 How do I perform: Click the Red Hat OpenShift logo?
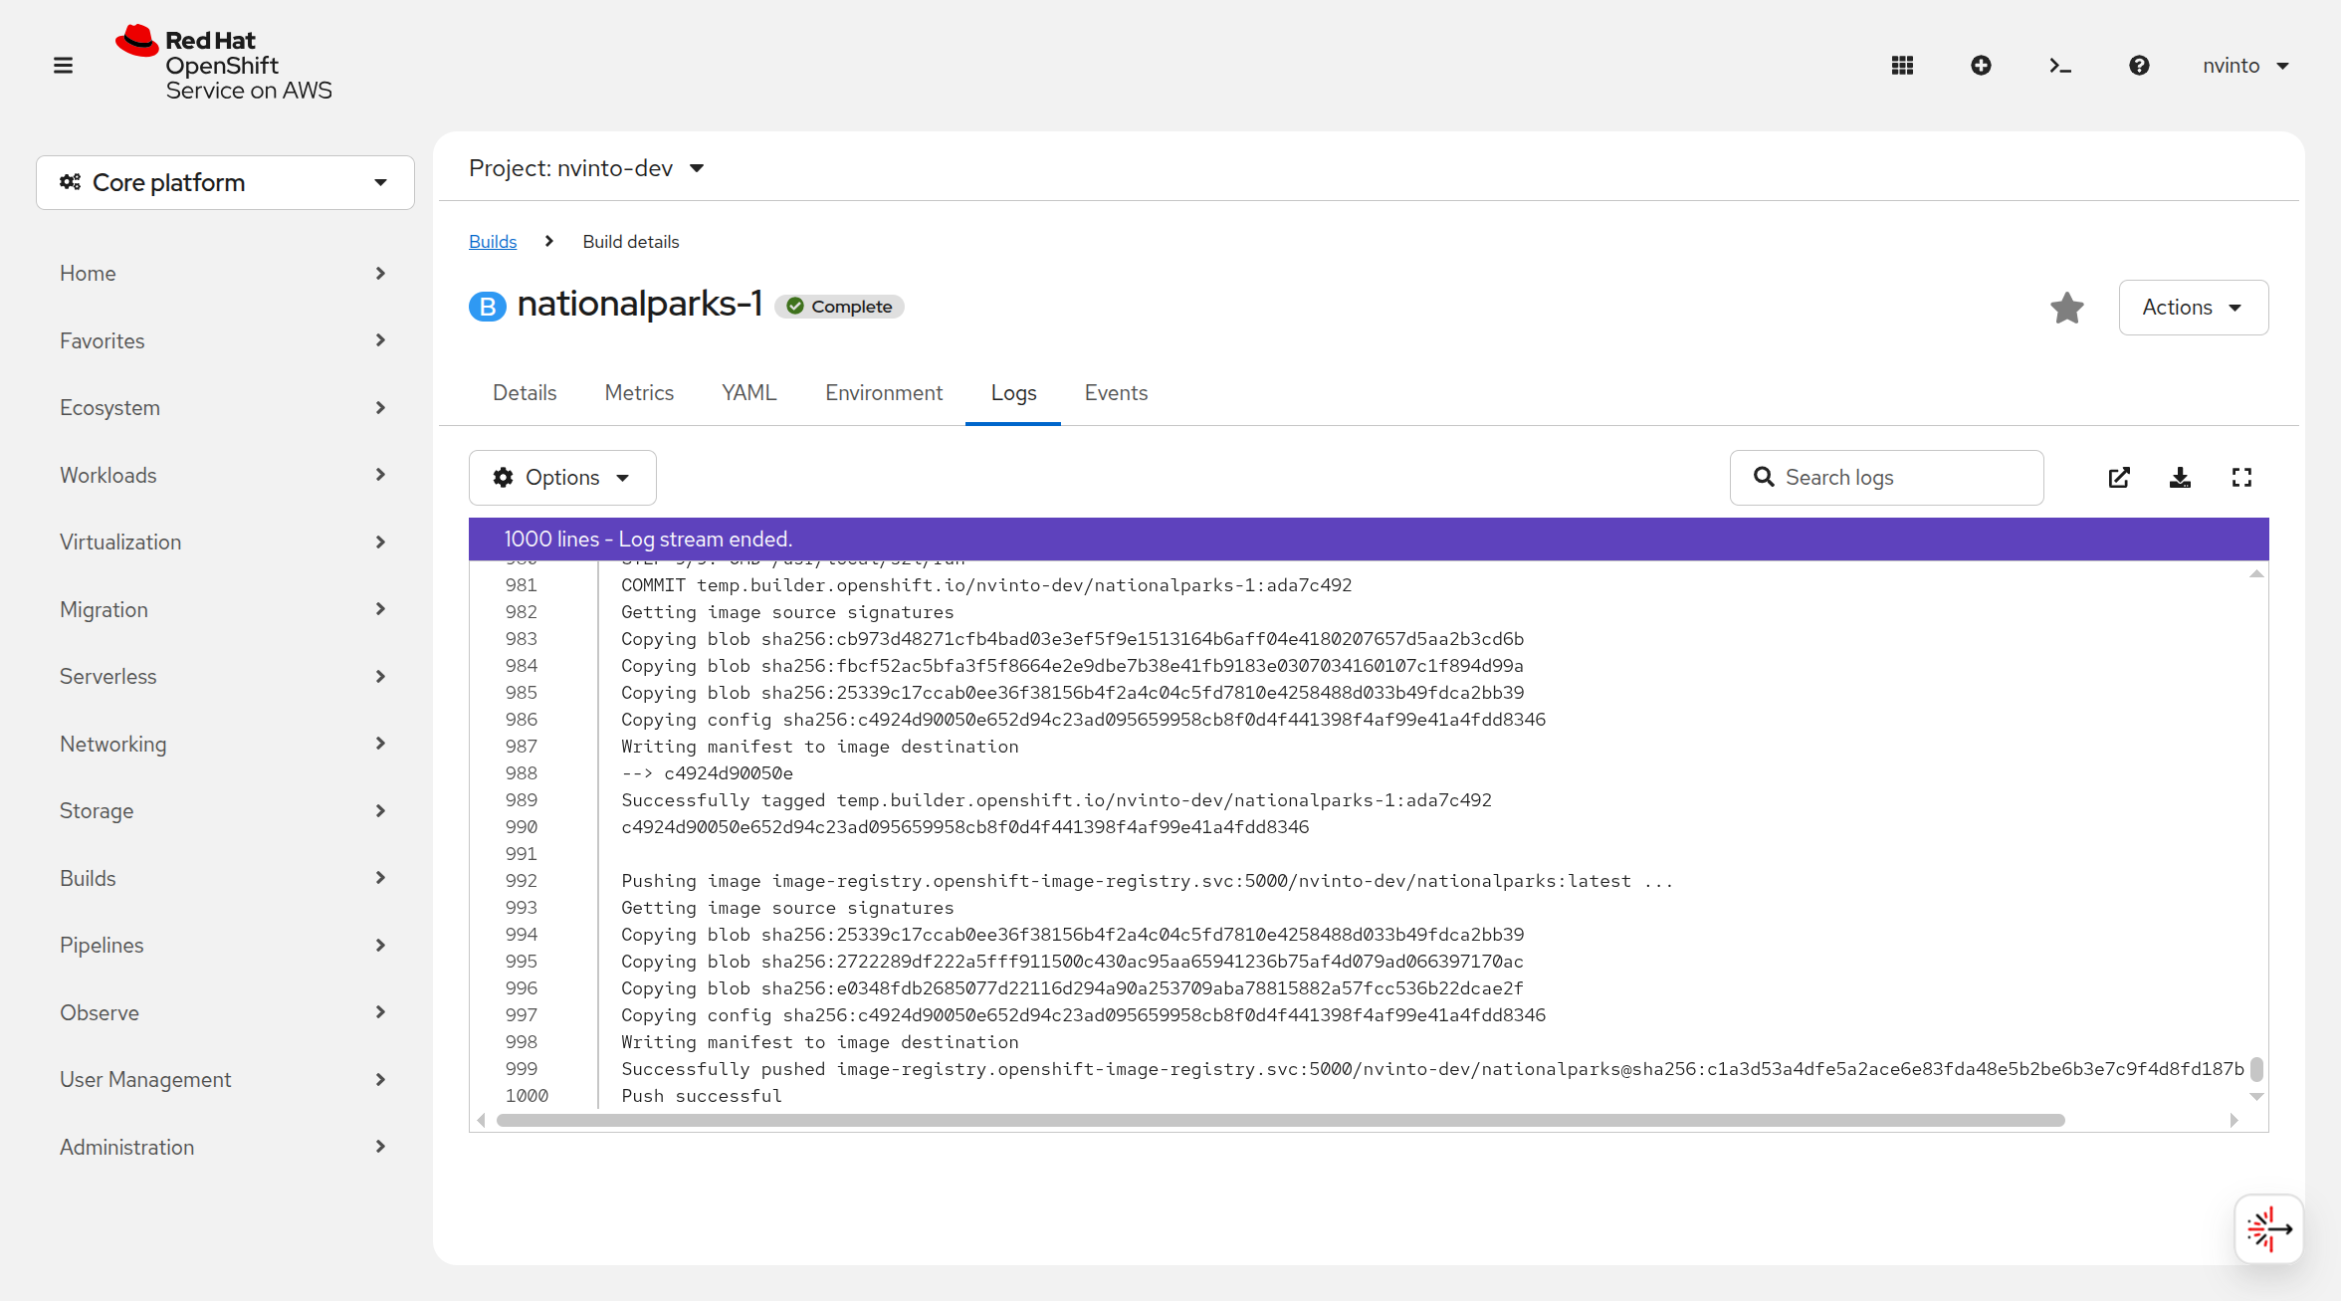pyautogui.click(x=224, y=64)
